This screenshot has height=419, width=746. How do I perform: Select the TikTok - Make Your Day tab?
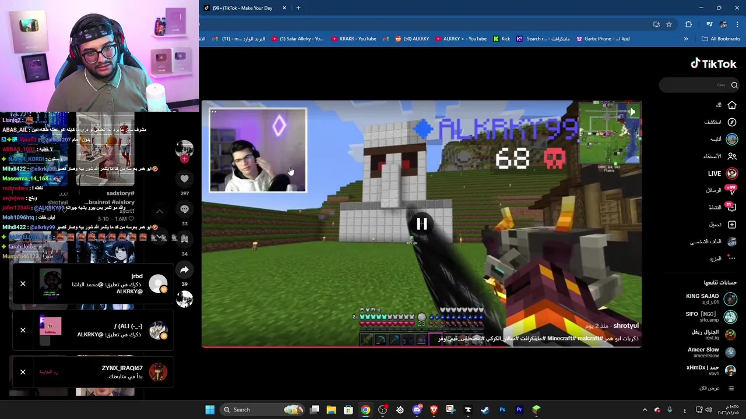tap(242, 8)
